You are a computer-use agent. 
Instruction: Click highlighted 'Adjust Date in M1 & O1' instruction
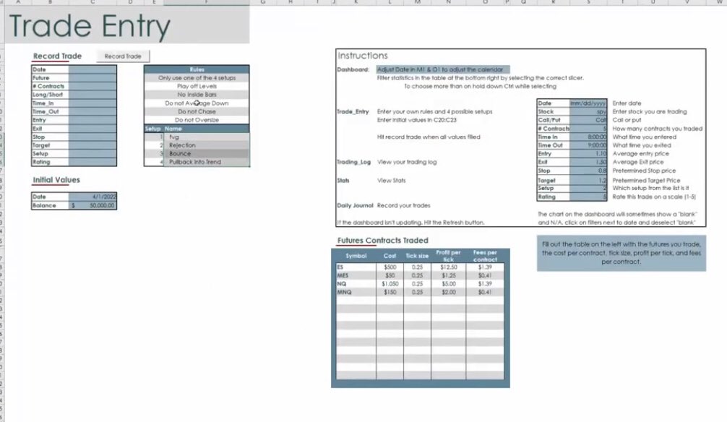(x=443, y=69)
